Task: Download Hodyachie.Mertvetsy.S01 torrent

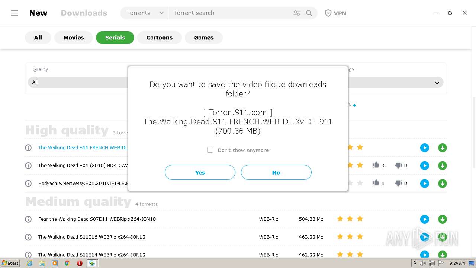Action: pyautogui.click(x=443, y=184)
